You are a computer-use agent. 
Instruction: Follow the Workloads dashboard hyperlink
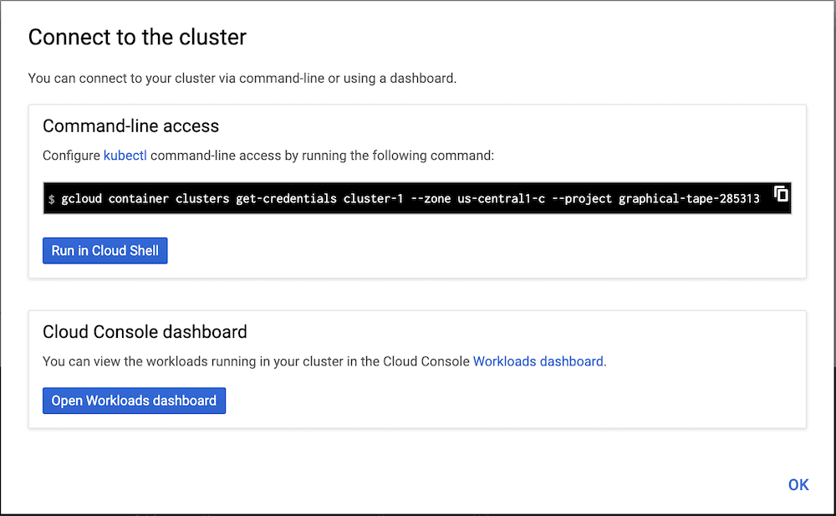point(538,361)
